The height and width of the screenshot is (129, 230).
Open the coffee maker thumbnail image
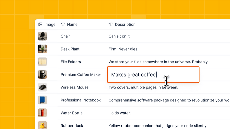[x=42, y=74]
